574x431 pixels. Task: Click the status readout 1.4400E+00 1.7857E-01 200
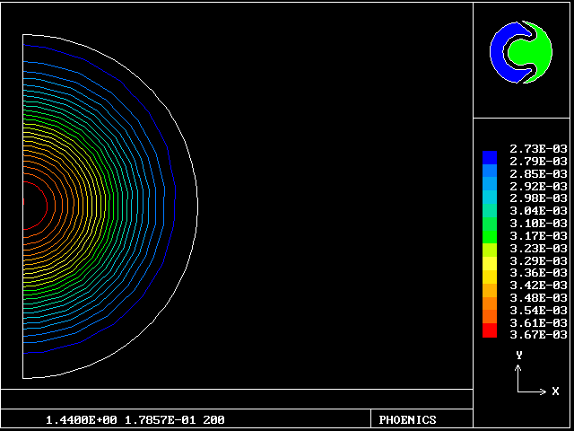pyautogui.click(x=135, y=419)
